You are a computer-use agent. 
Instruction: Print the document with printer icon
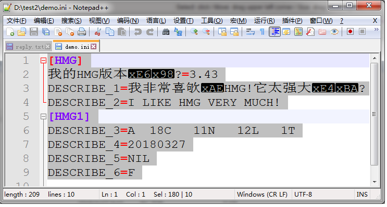point(82,32)
